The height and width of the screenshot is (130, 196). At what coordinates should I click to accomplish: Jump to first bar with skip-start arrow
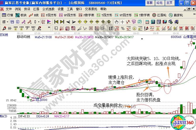click(56, 22)
